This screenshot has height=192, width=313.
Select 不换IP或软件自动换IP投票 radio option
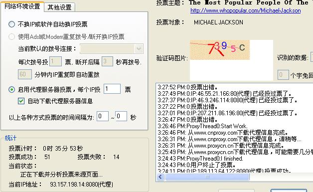pyautogui.click(x=11, y=24)
